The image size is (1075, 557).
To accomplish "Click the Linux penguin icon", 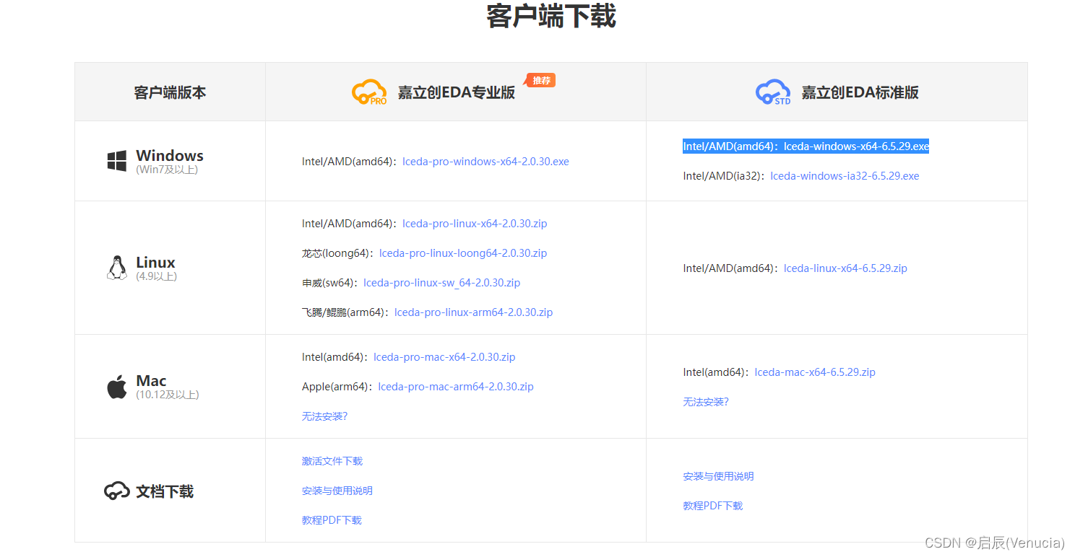I will pos(118,267).
